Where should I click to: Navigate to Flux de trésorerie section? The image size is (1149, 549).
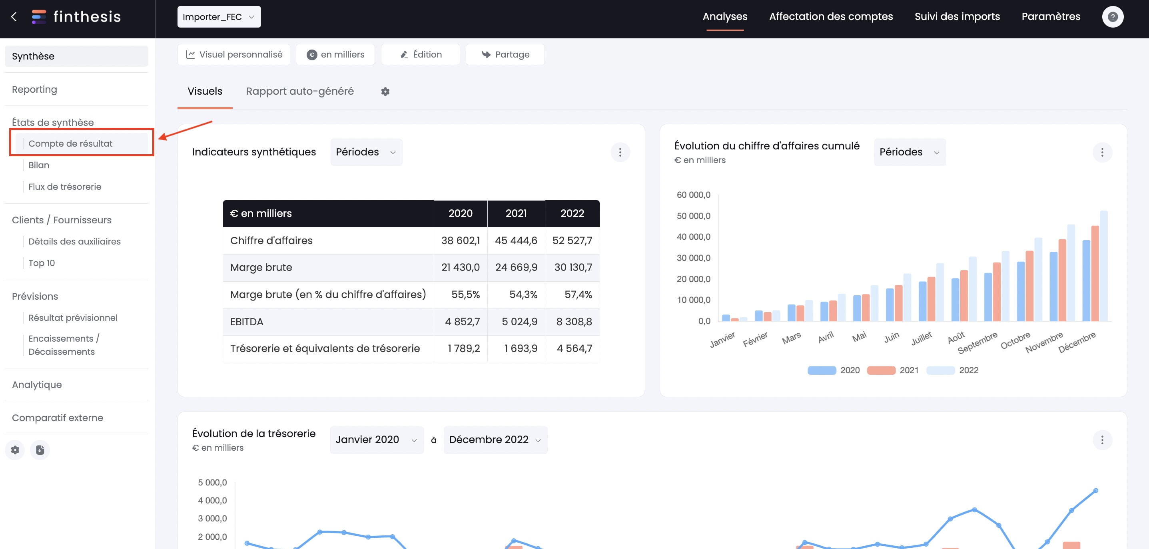[64, 186]
